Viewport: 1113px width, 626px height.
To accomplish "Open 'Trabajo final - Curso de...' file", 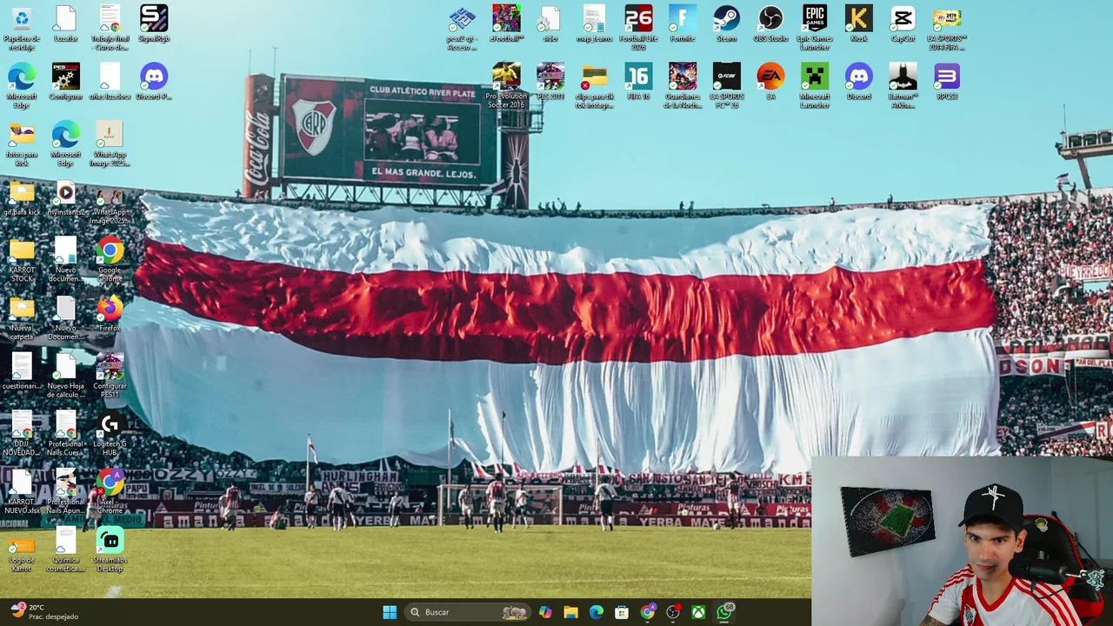I will coord(110,28).
